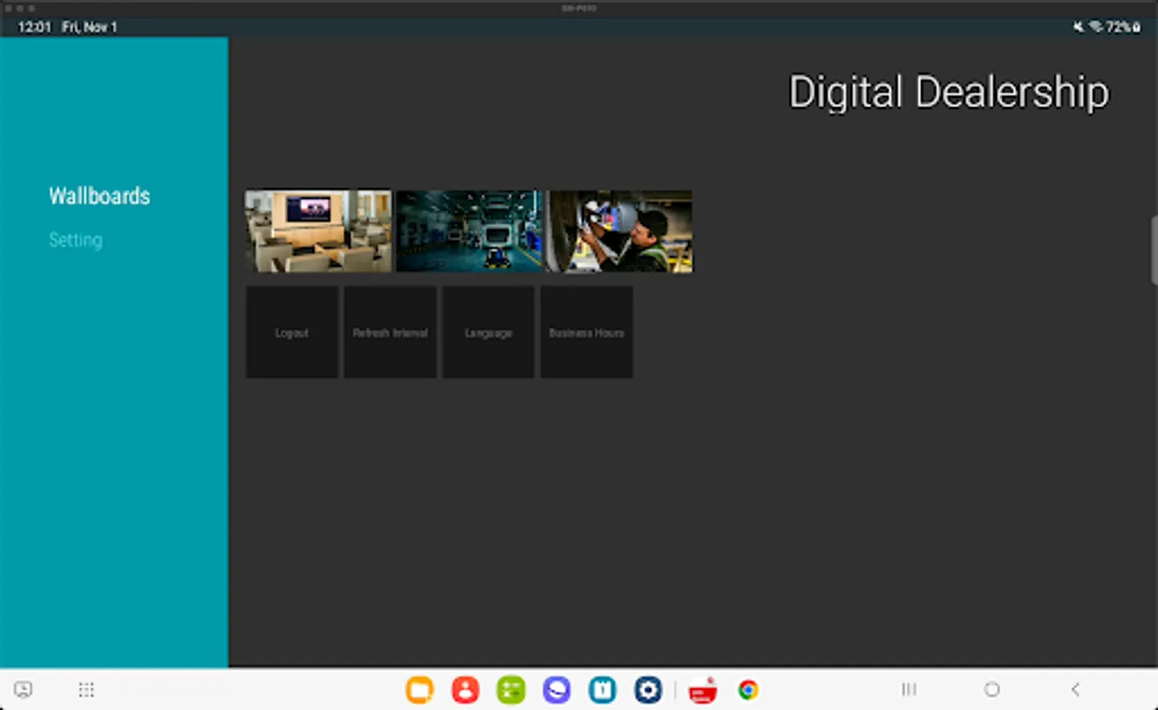Launch the orange My Files app
The image size is (1158, 710).
tap(420, 690)
